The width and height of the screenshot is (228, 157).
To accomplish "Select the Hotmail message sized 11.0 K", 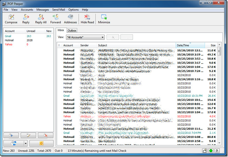I will coord(137,50).
